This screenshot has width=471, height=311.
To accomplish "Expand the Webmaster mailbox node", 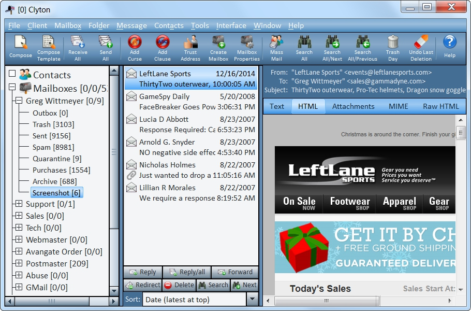I will tap(19, 239).
